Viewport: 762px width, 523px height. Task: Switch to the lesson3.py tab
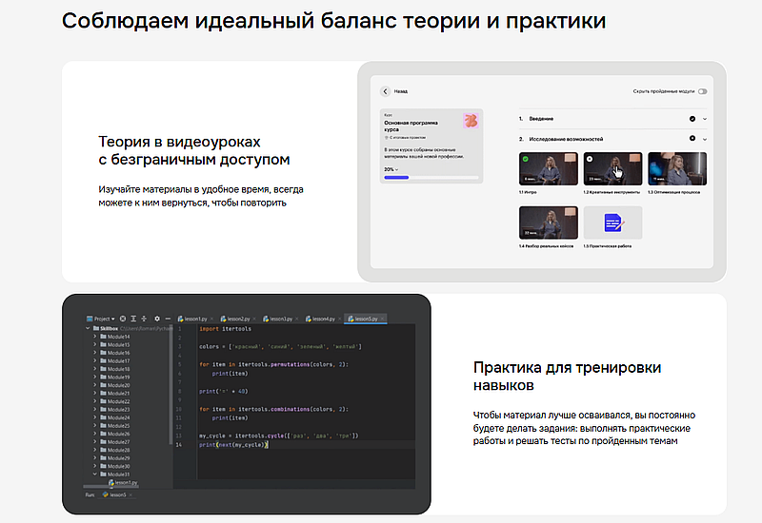point(279,319)
